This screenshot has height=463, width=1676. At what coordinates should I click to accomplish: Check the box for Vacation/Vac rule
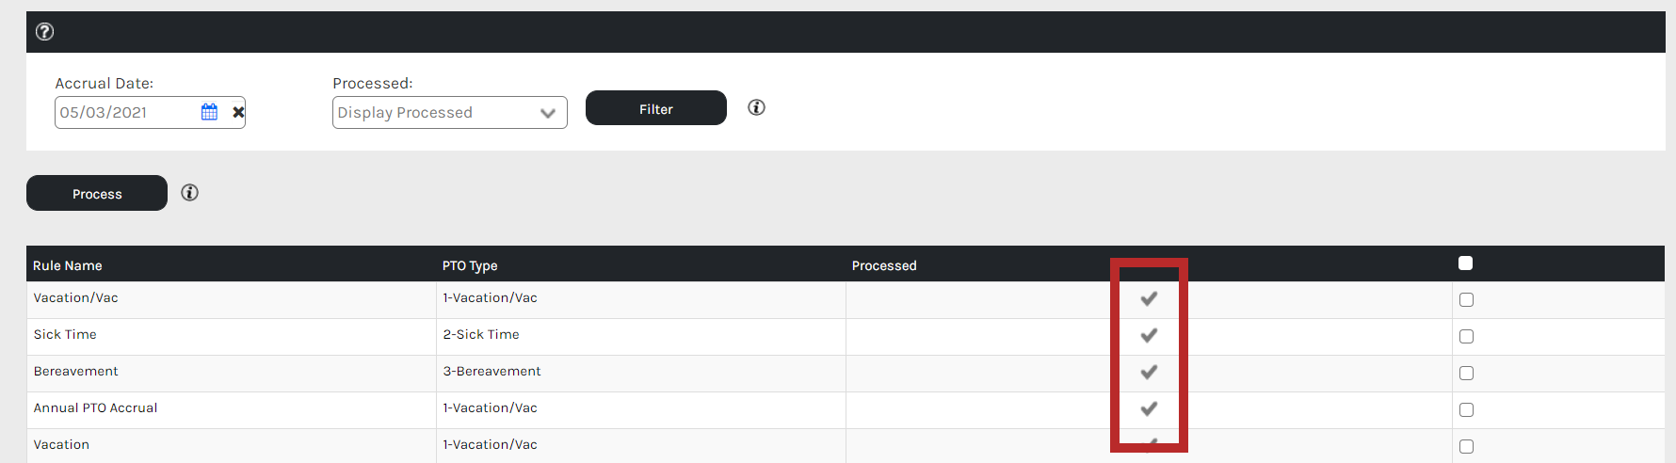click(1466, 300)
